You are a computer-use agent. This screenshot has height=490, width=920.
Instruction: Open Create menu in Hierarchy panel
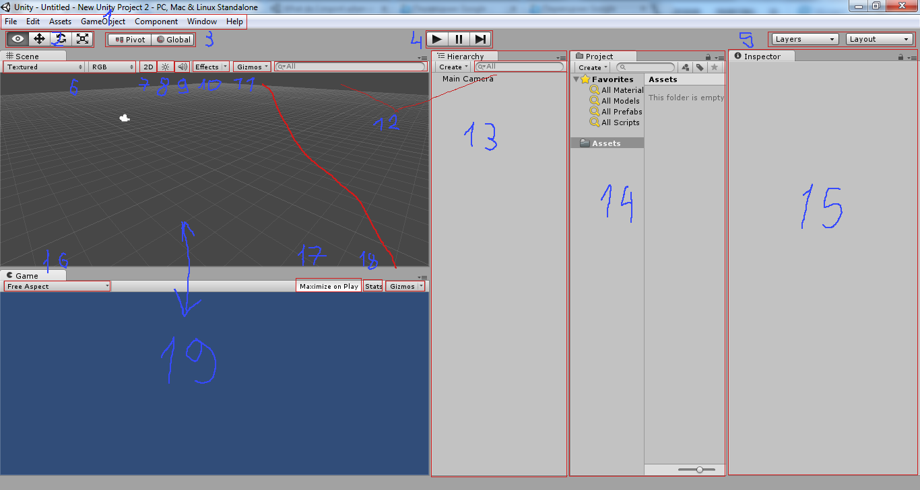pyautogui.click(x=453, y=67)
